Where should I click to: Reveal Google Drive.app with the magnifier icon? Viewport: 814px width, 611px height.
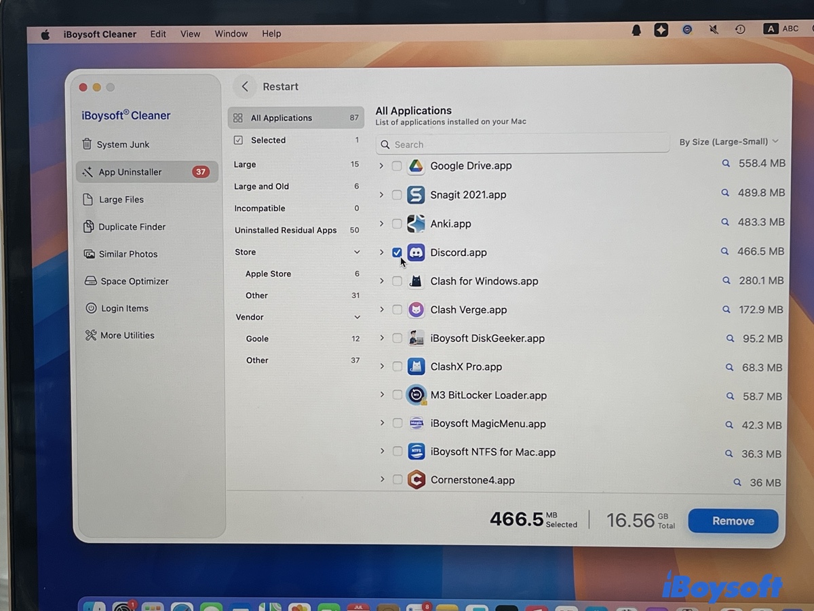pyautogui.click(x=726, y=164)
